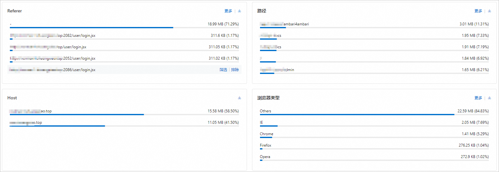Open 更多 in the 浏览器类型 panel
The height and width of the screenshot is (172, 499).
coord(478,98)
